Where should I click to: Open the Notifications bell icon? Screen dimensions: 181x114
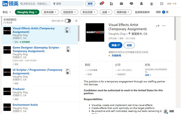(141, 4)
